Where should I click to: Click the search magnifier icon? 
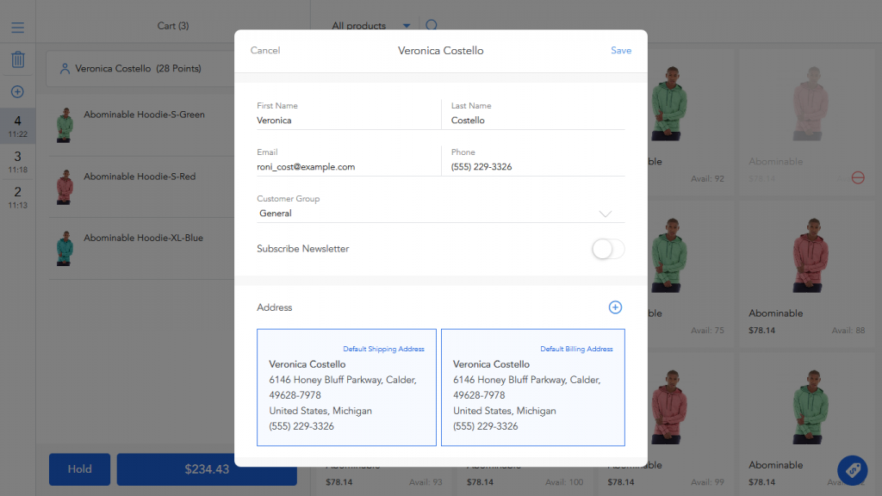click(432, 26)
